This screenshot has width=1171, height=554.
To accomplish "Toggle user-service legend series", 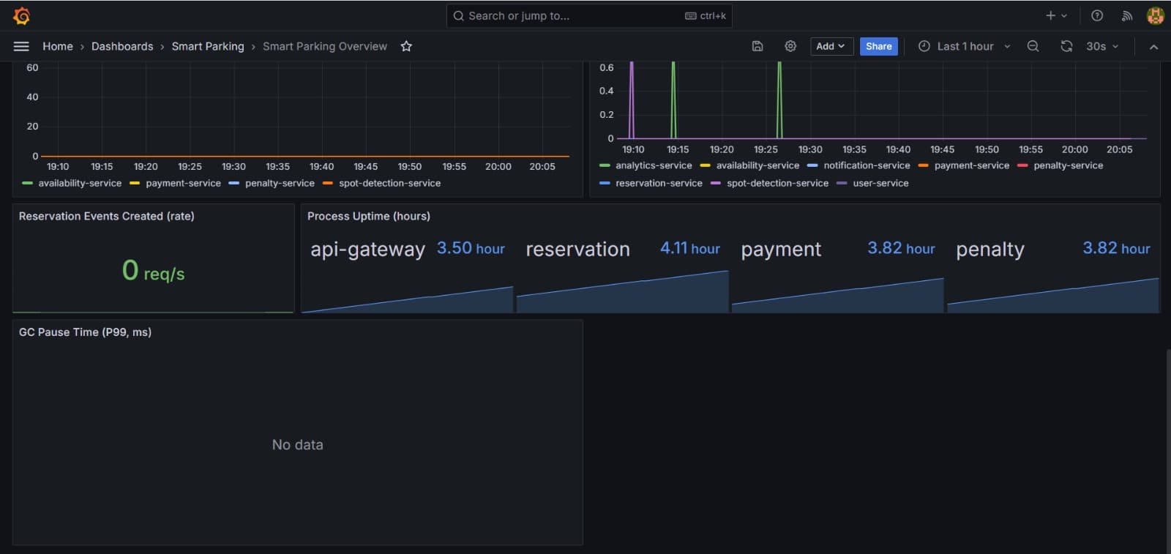I will (x=880, y=183).
